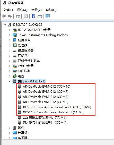Expand the 磁盘驱动器 node
114x145 pixels.
click(x=10, y=50)
